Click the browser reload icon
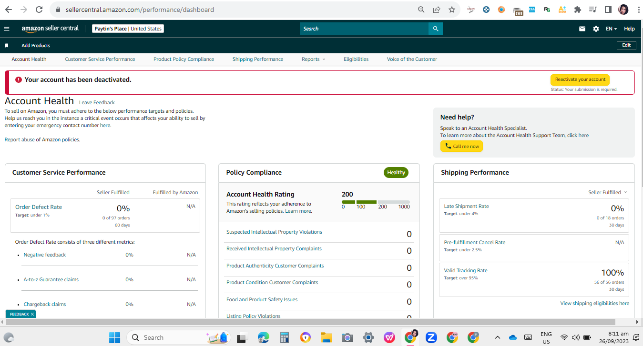643x346 pixels. (x=39, y=10)
